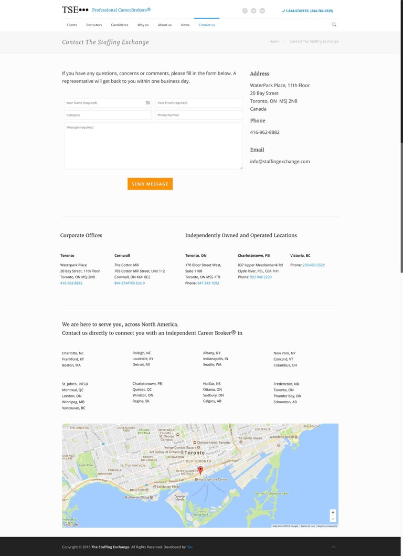The image size is (403, 556).
Task: Open the Why us menu
Action: pos(143,25)
